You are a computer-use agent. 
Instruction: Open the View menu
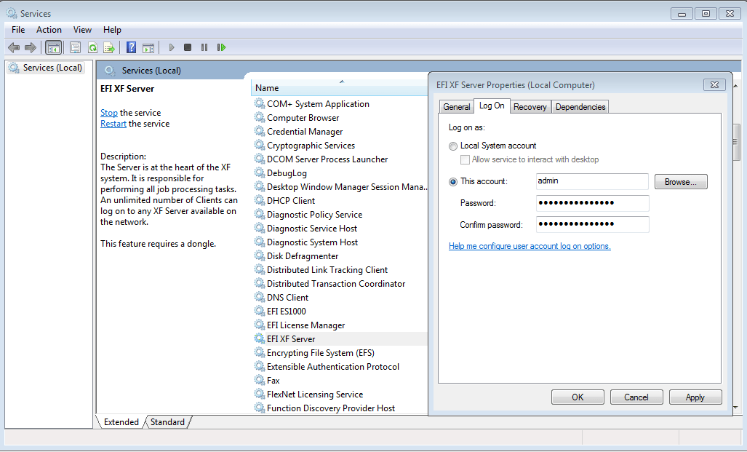tap(82, 30)
